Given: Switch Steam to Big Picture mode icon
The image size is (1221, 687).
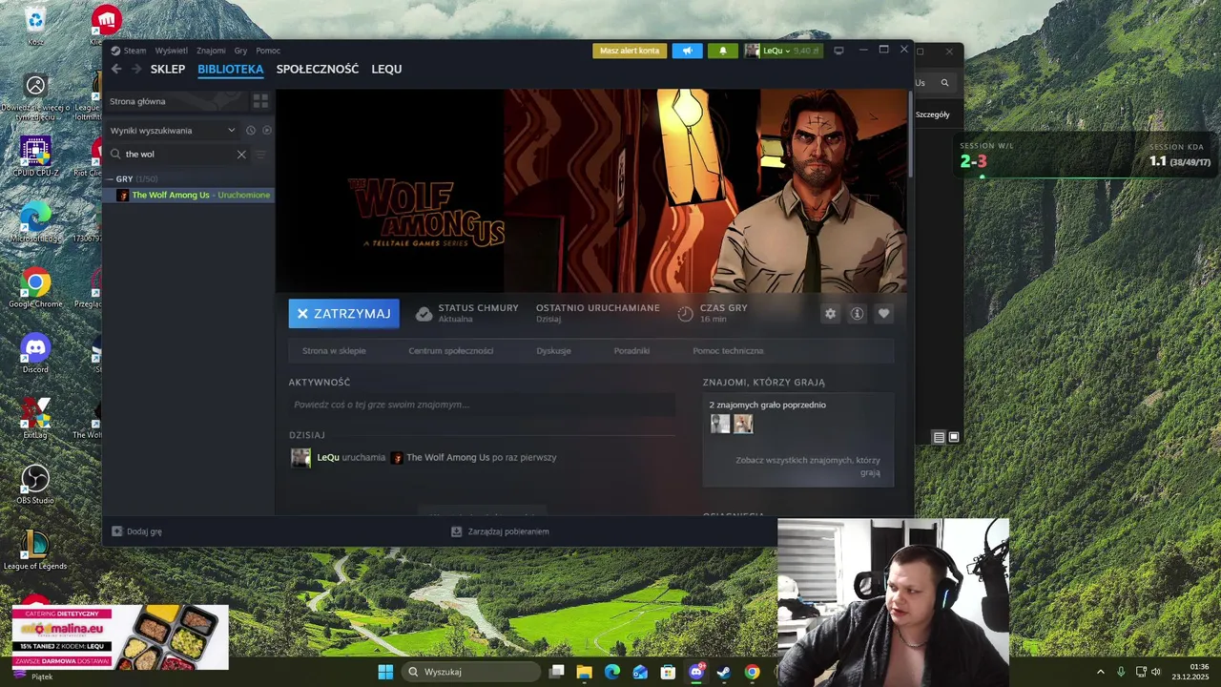Looking at the screenshot, I should click(x=838, y=51).
